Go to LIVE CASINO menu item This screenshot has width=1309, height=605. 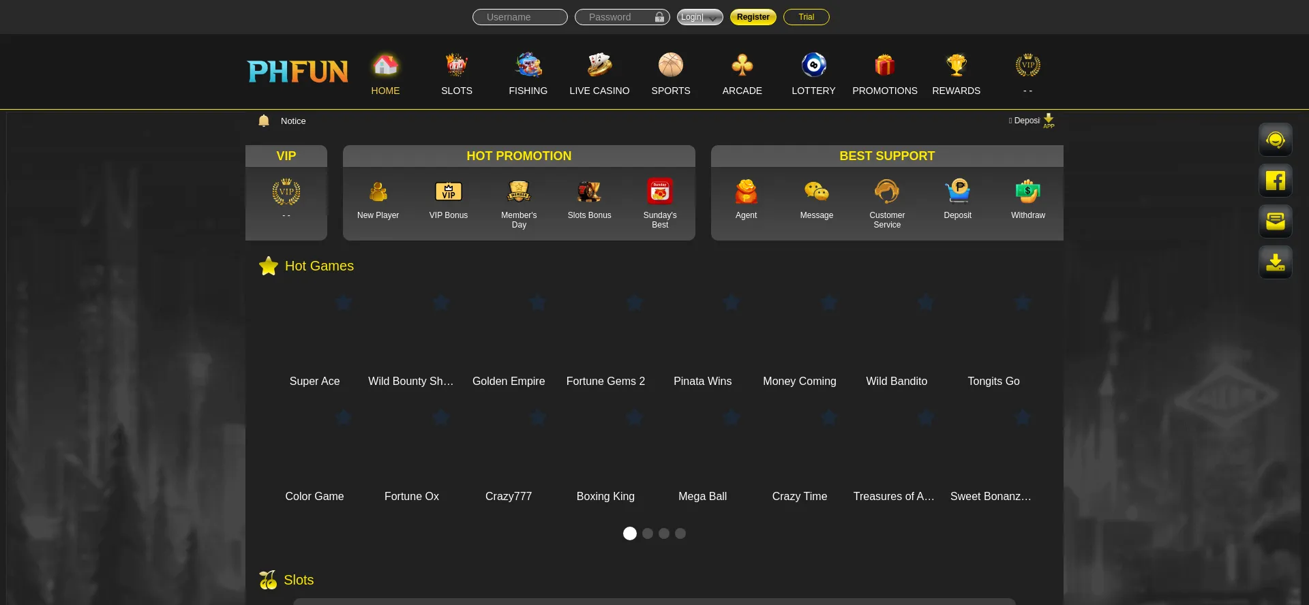click(x=599, y=75)
